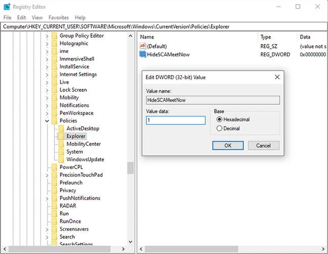
Task: Open the Help menu
Action: pos(80,18)
